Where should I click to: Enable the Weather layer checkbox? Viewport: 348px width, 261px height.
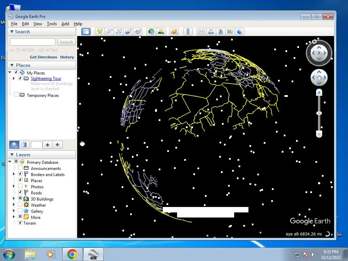tap(20, 204)
